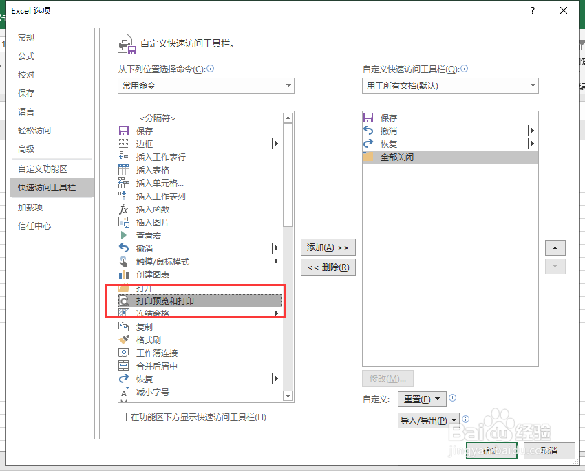Open the 常用命令 command source dropdown

pyautogui.click(x=206, y=86)
